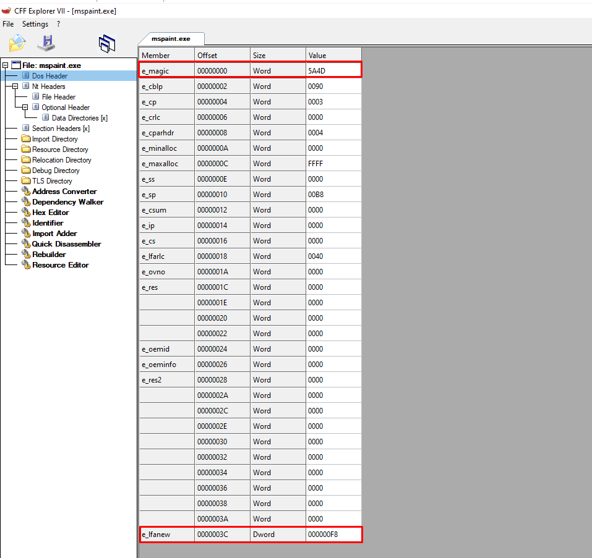This screenshot has height=558, width=592.
Task: Click the Open file toolbar icon
Action: tap(17, 43)
